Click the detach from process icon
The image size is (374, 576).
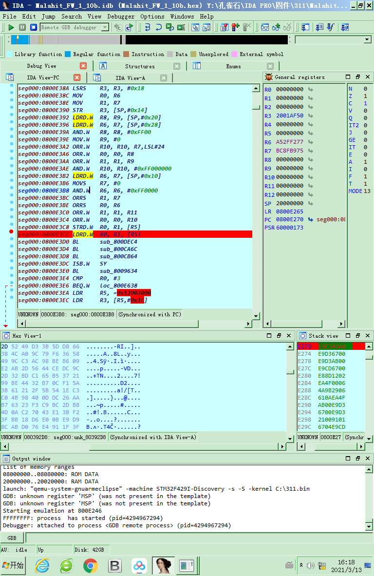click(129, 28)
